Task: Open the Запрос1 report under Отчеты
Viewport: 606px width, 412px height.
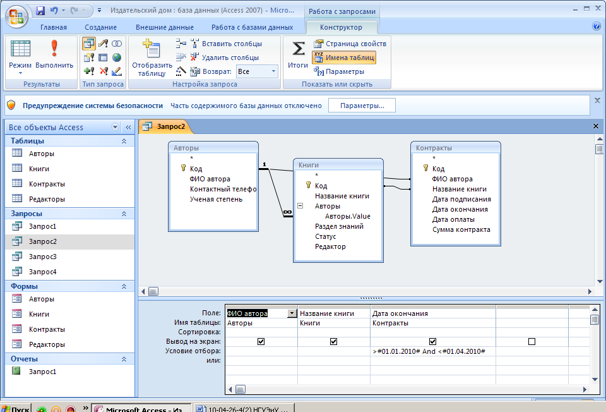Action: tap(42, 372)
